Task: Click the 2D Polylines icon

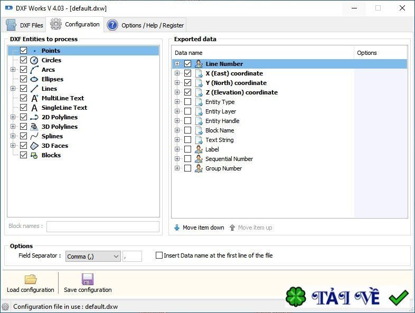Action: click(34, 117)
